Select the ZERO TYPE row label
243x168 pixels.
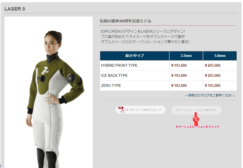[x=111, y=85]
